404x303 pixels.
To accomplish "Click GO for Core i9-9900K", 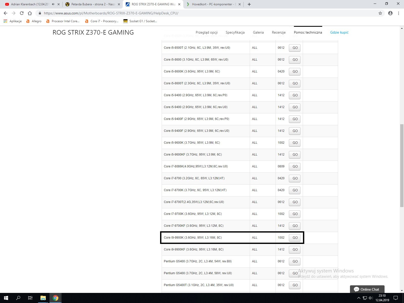I will tap(295, 238).
